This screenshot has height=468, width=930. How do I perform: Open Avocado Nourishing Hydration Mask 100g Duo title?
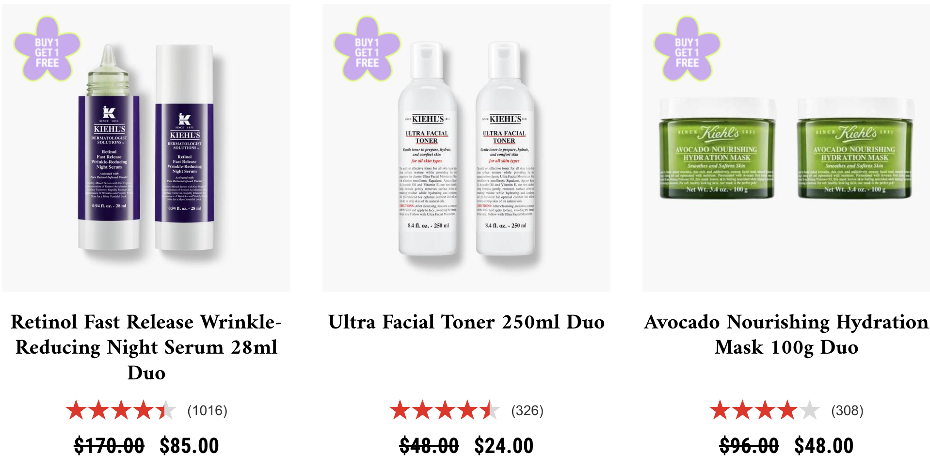[x=786, y=334]
